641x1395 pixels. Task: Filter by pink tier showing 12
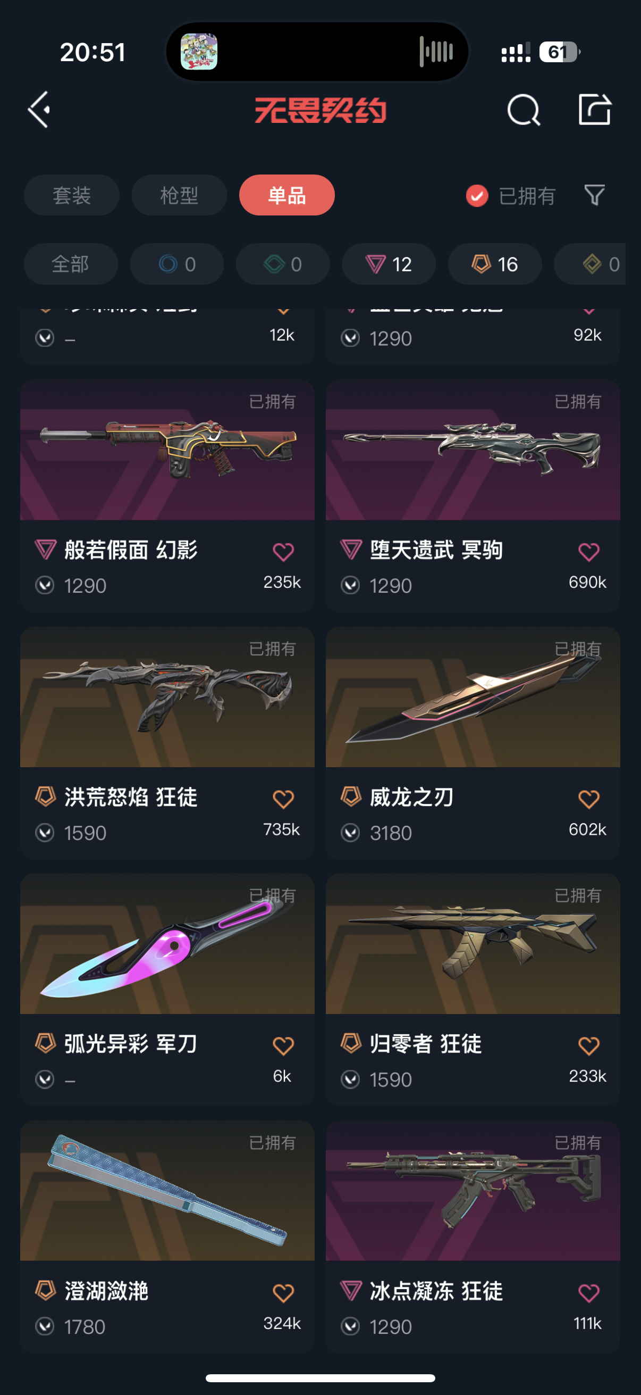(389, 264)
